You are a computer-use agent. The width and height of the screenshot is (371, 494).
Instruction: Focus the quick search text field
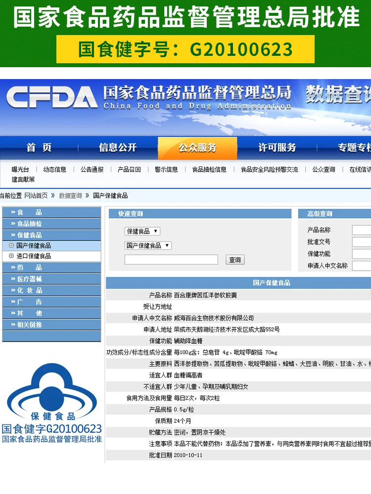pyautogui.click(x=171, y=260)
